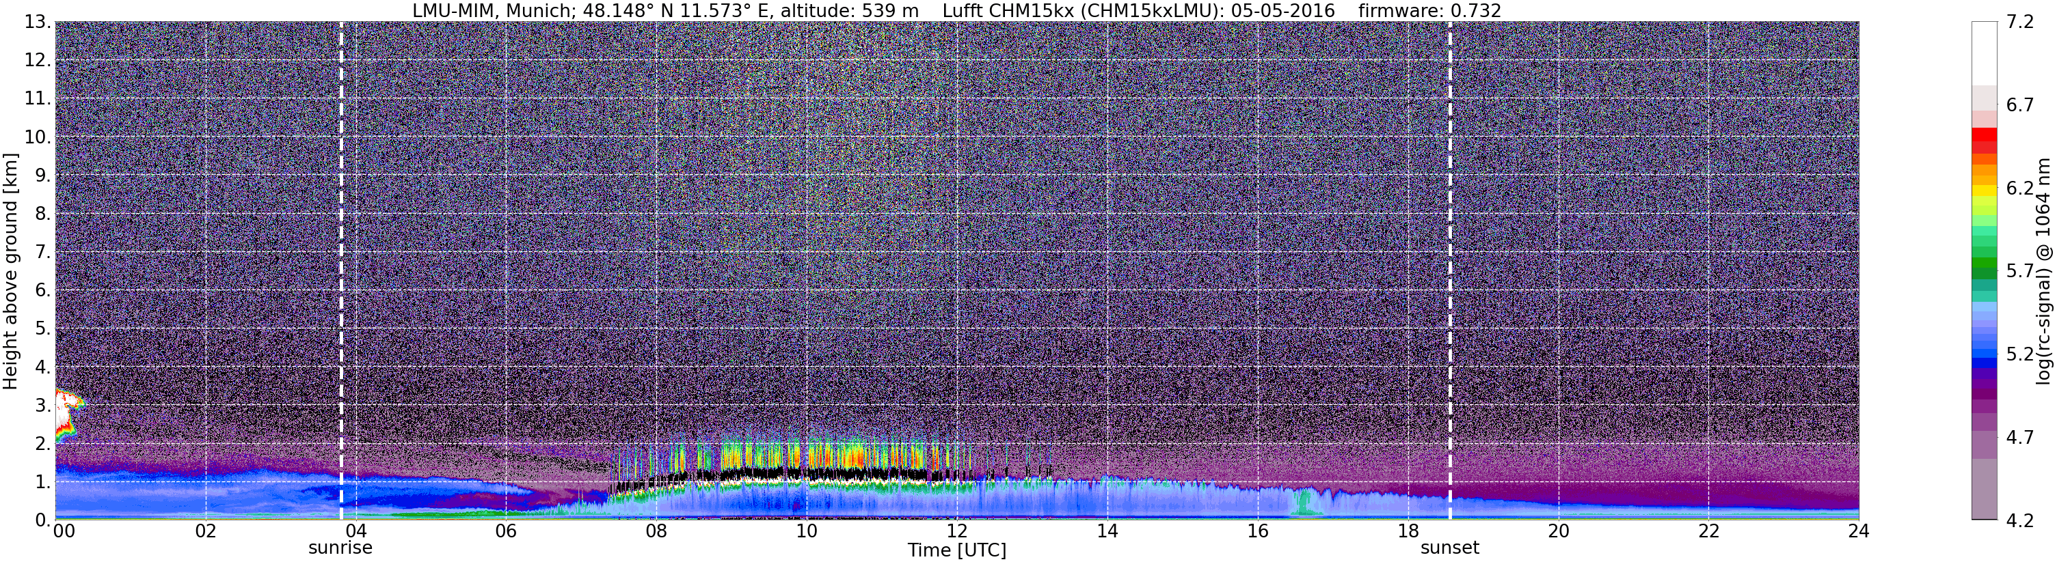This screenshot has width=2057, height=564.
Task: Click the 14 tick label on the time axis
Action: [x=1107, y=531]
